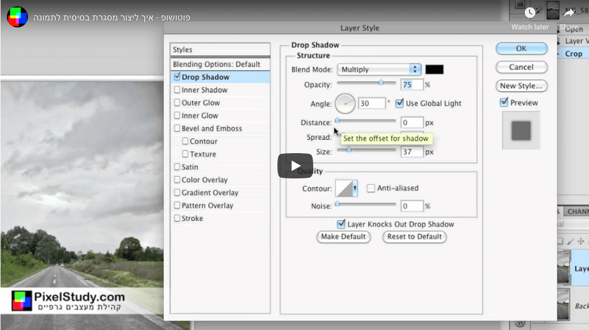589x330 pixels.
Task: Select the Stroke style entry
Action: click(192, 218)
